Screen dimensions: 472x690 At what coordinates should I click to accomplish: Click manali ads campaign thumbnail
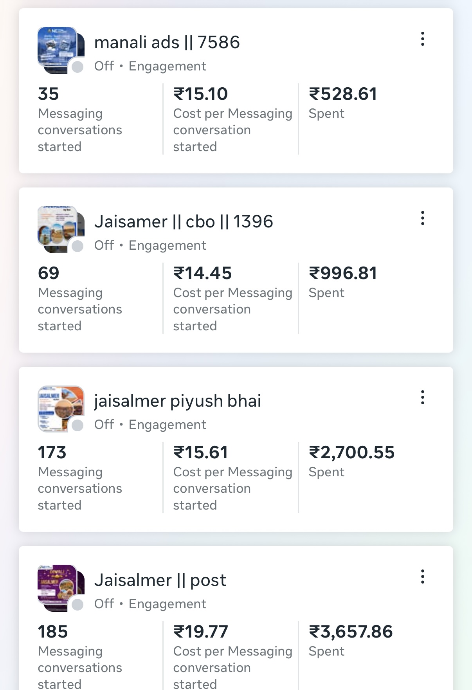coord(59,49)
